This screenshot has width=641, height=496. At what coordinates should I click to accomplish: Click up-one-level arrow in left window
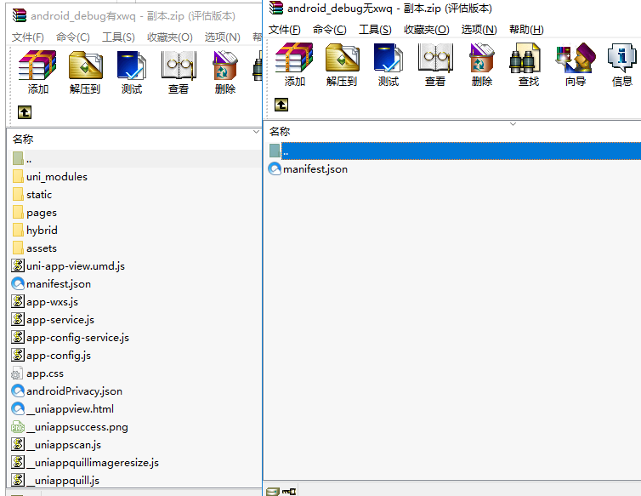(x=25, y=111)
